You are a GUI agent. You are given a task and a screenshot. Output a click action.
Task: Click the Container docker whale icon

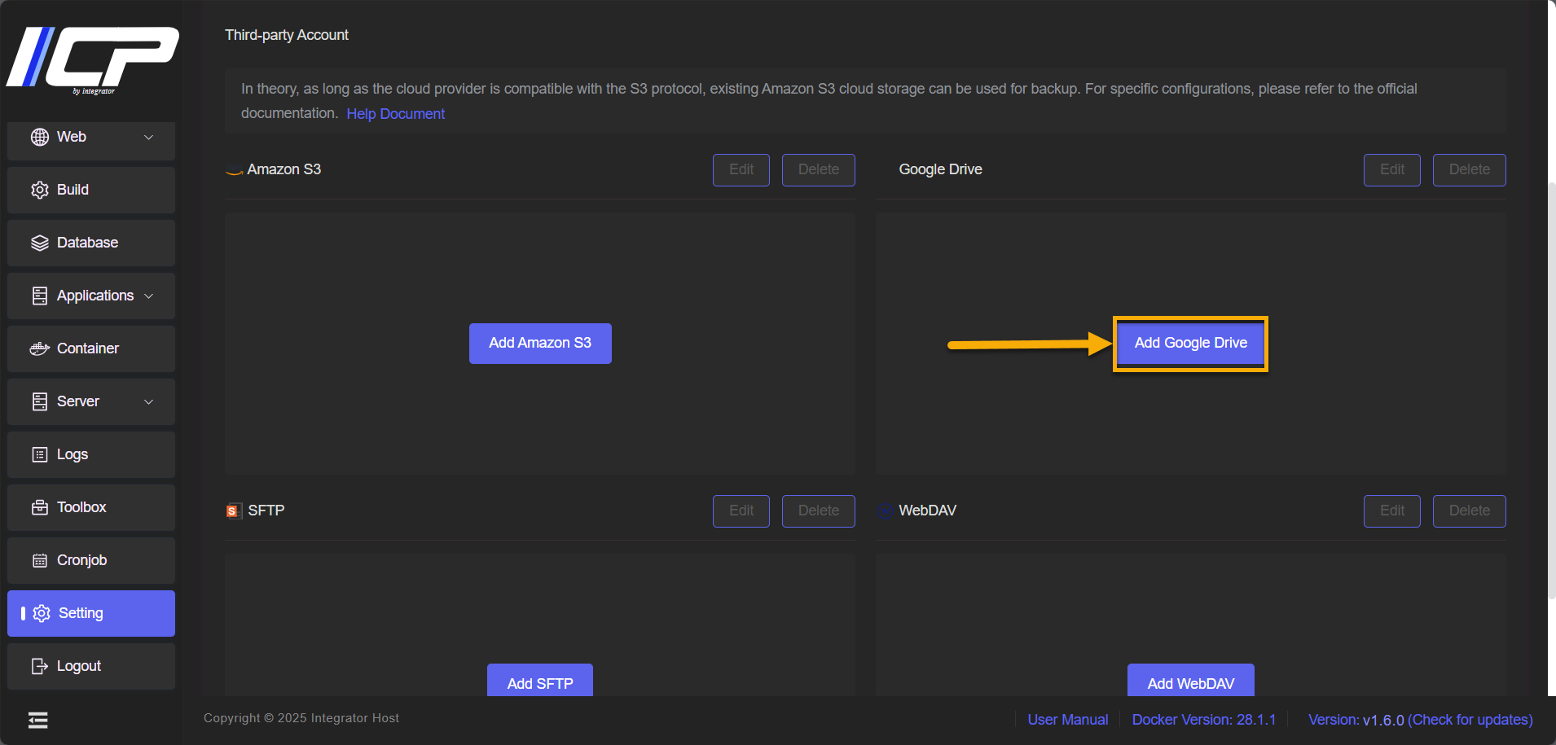coord(40,348)
